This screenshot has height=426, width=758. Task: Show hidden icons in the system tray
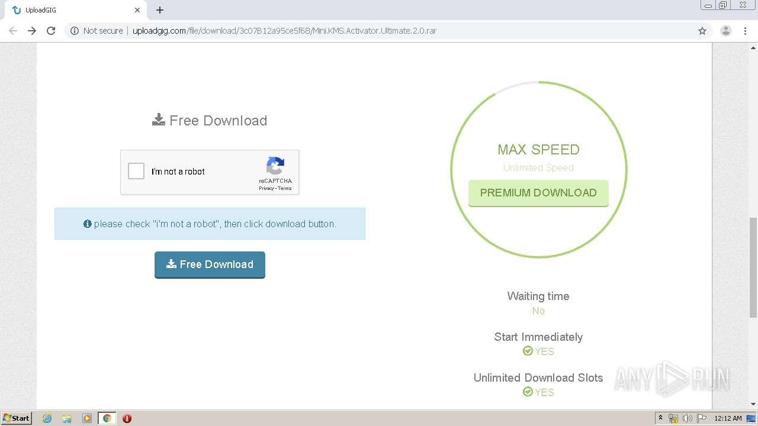point(660,418)
